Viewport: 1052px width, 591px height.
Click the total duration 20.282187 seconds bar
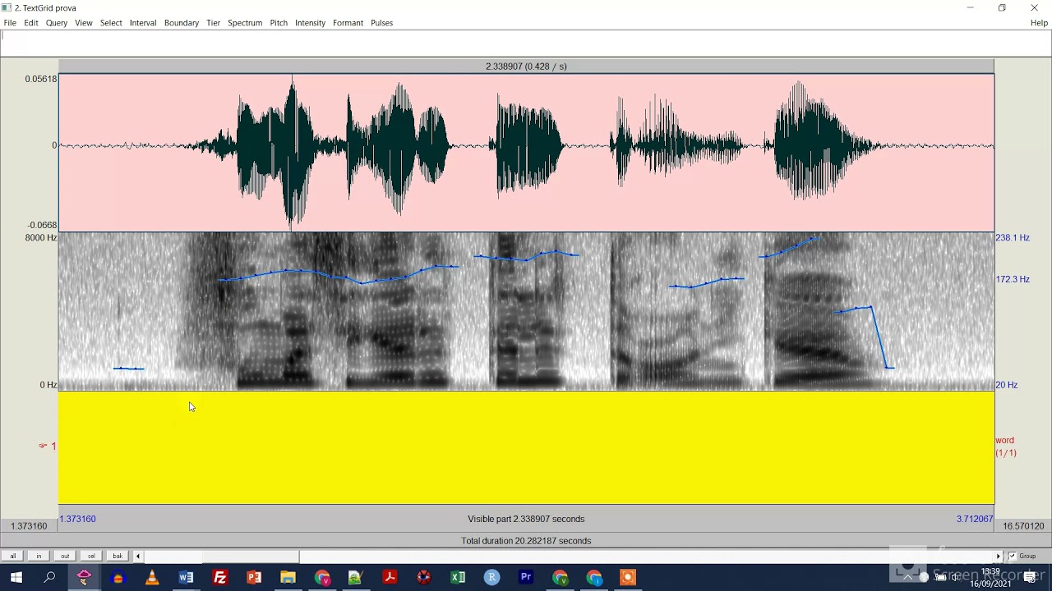click(526, 541)
